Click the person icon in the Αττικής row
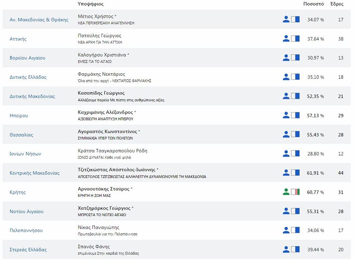This screenshot has width=354, height=260. pos(286,39)
